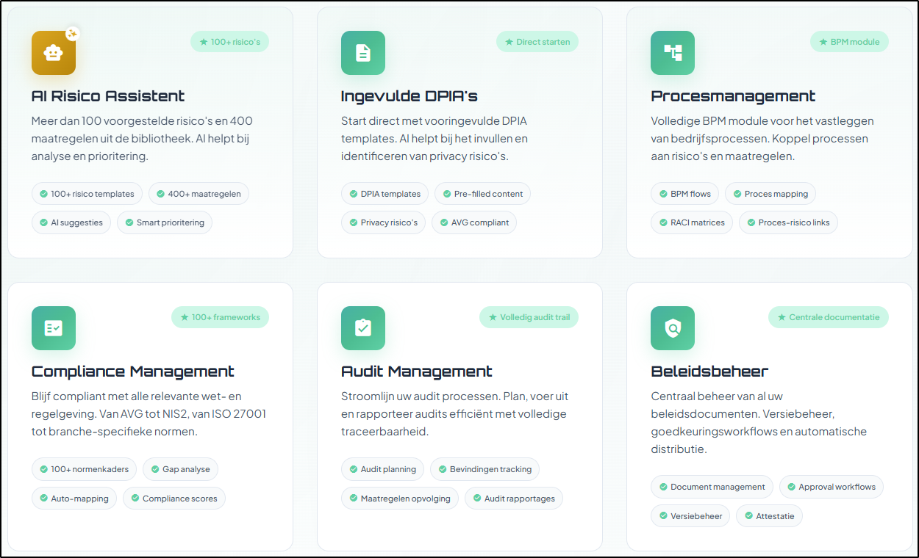Click the Ingevulde DPIA's document icon
This screenshot has height=558, width=919.
(362, 53)
